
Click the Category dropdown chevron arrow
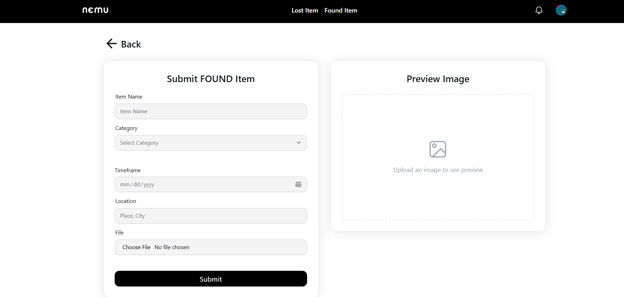299,143
